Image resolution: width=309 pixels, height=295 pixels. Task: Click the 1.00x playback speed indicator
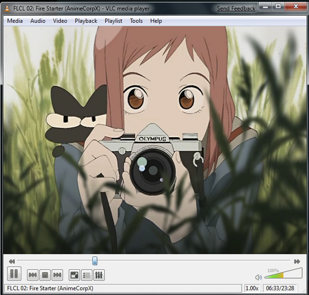click(x=252, y=288)
